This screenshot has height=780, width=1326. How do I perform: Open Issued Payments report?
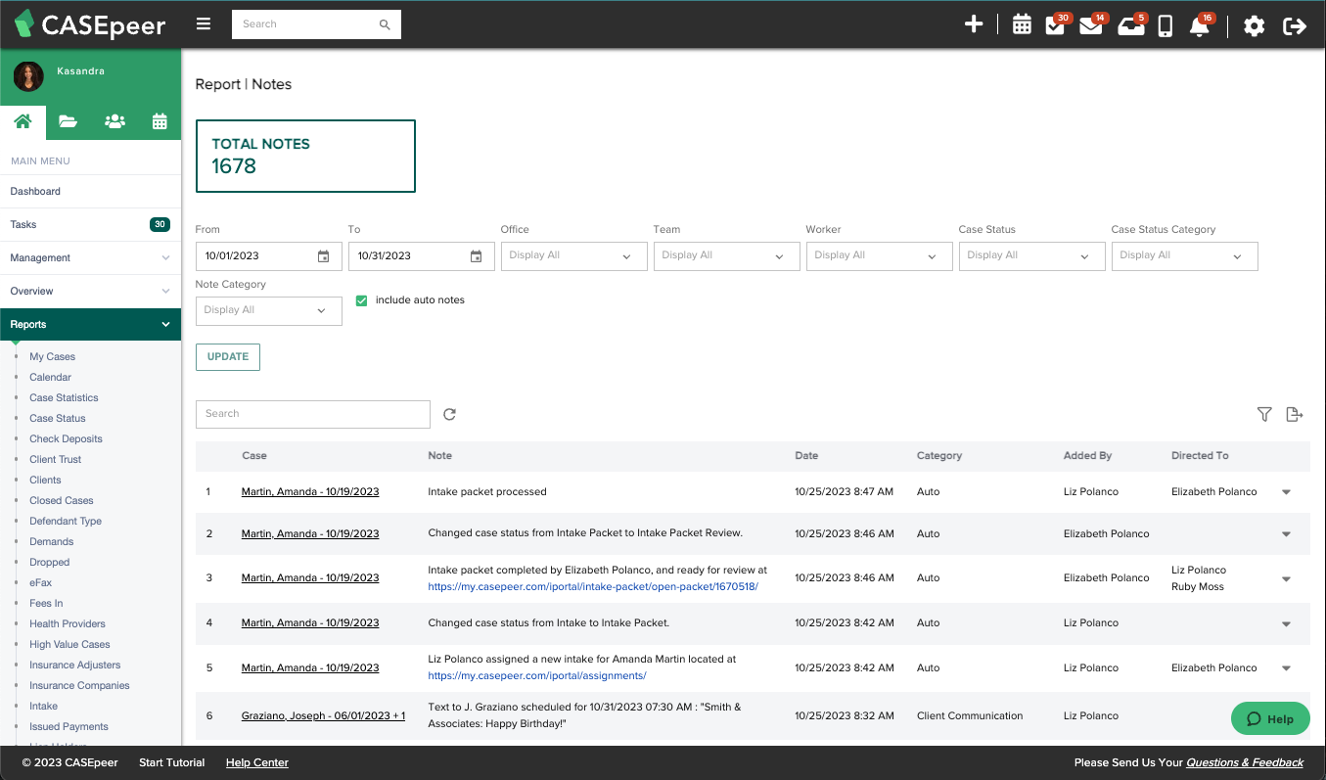[x=69, y=727]
